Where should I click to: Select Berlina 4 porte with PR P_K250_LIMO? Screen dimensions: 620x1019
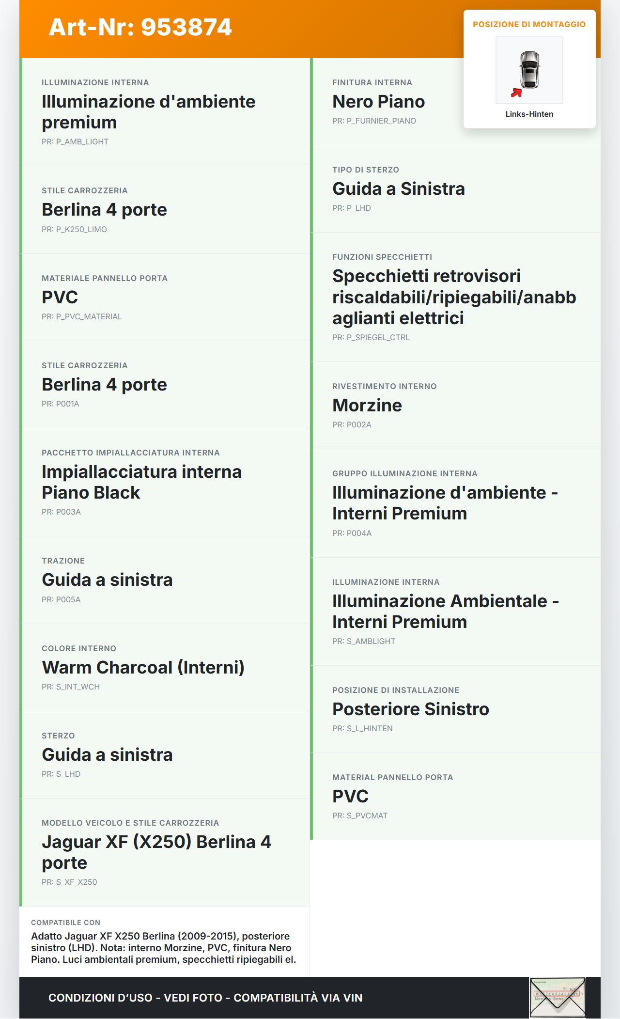click(x=104, y=210)
